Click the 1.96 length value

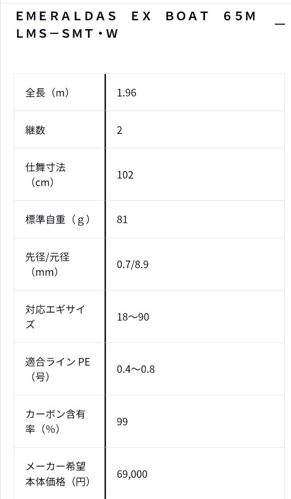tap(127, 93)
